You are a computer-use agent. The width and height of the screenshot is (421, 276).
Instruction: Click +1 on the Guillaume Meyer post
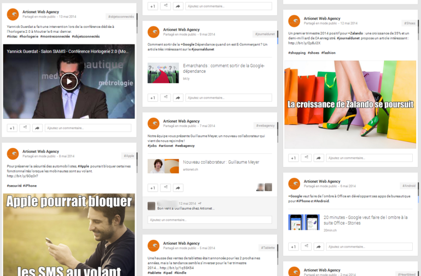pyautogui.click(x=153, y=188)
